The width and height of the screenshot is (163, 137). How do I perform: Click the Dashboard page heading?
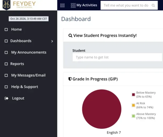pyautogui.click(x=76, y=19)
